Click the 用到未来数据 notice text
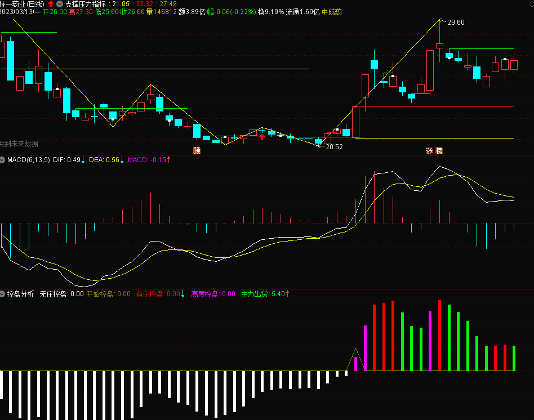 19,144
